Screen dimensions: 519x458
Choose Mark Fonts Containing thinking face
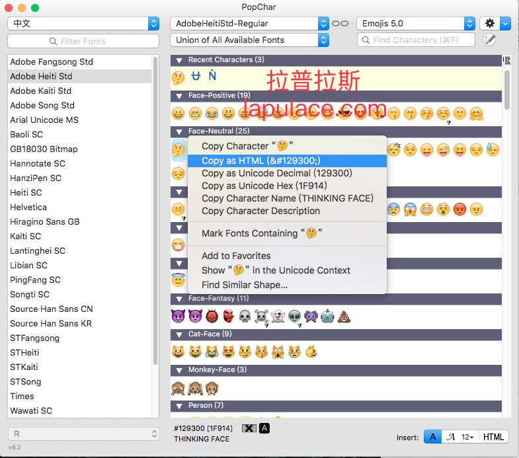click(x=287, y=233)
